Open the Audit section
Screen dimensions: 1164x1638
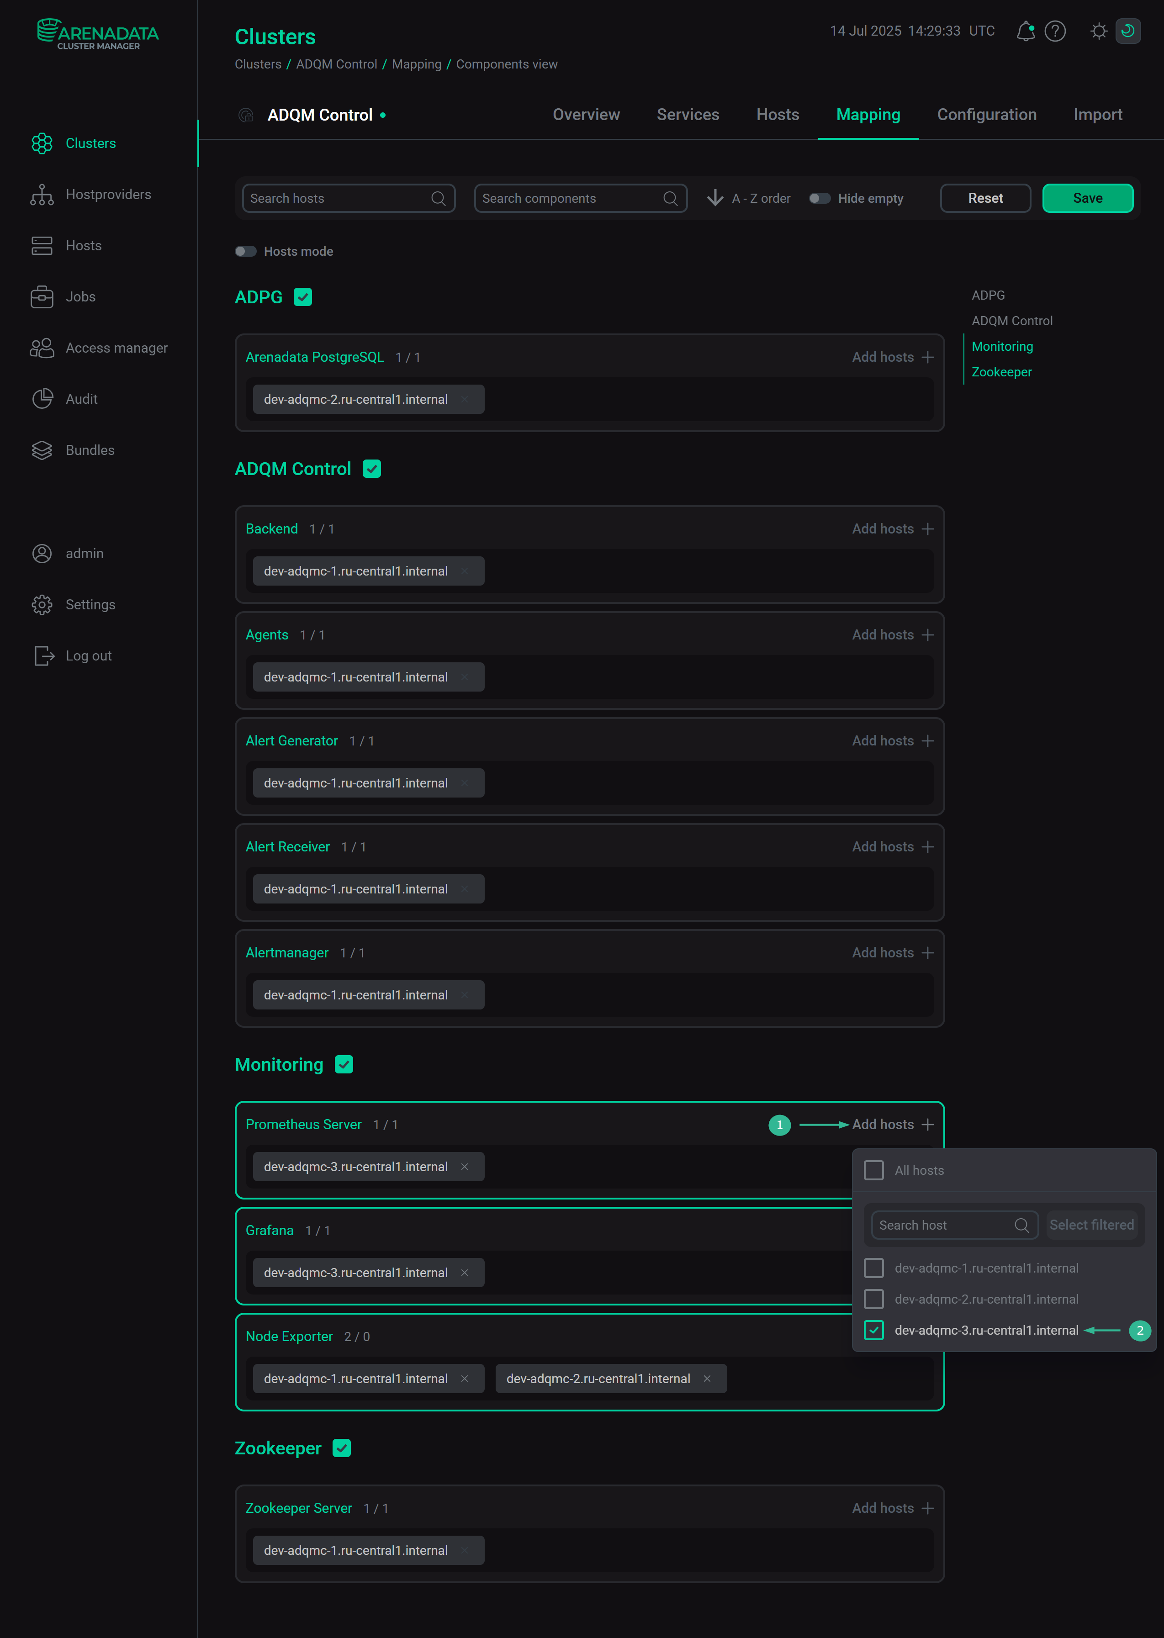click(x=81, y=399)
